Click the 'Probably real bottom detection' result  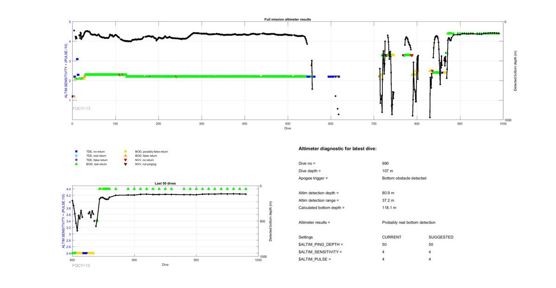pos(409,222)
